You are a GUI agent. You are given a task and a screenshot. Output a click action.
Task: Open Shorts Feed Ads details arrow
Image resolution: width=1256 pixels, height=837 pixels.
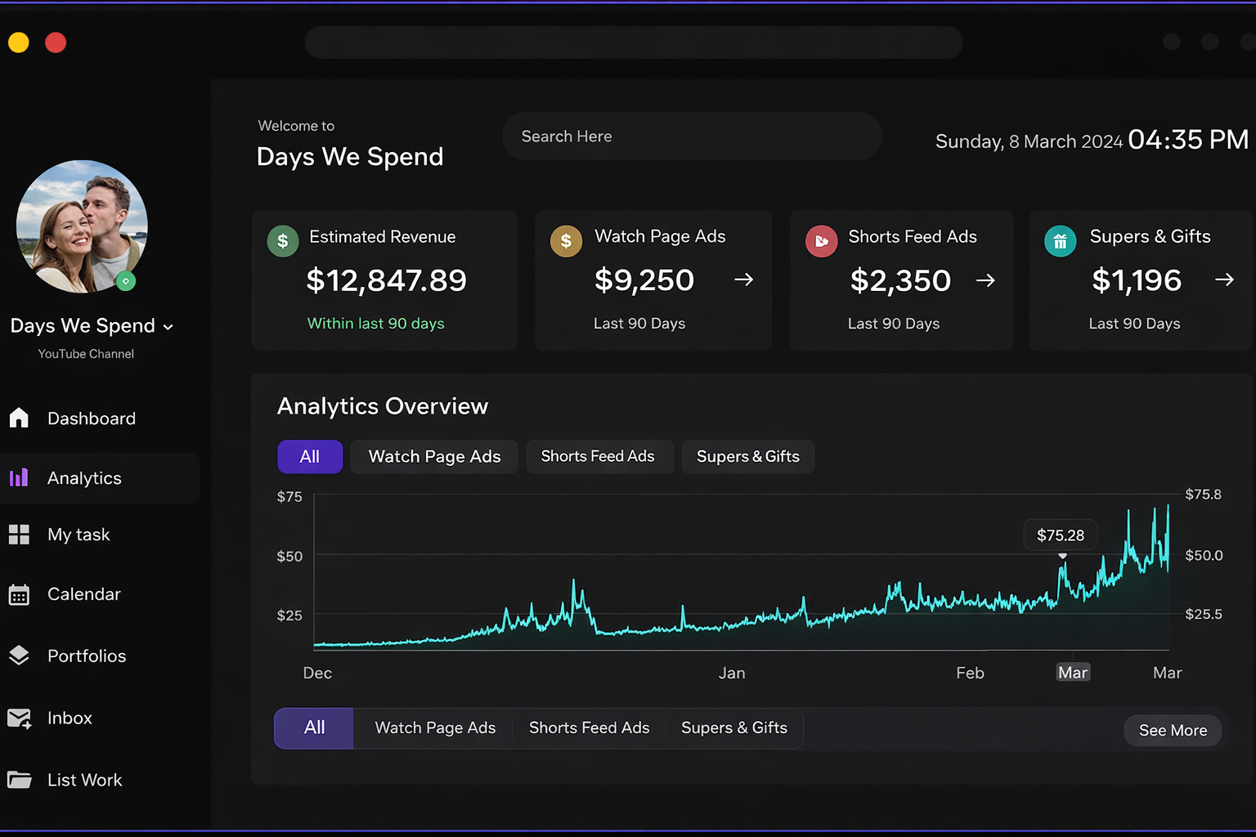tap(985, 280)
